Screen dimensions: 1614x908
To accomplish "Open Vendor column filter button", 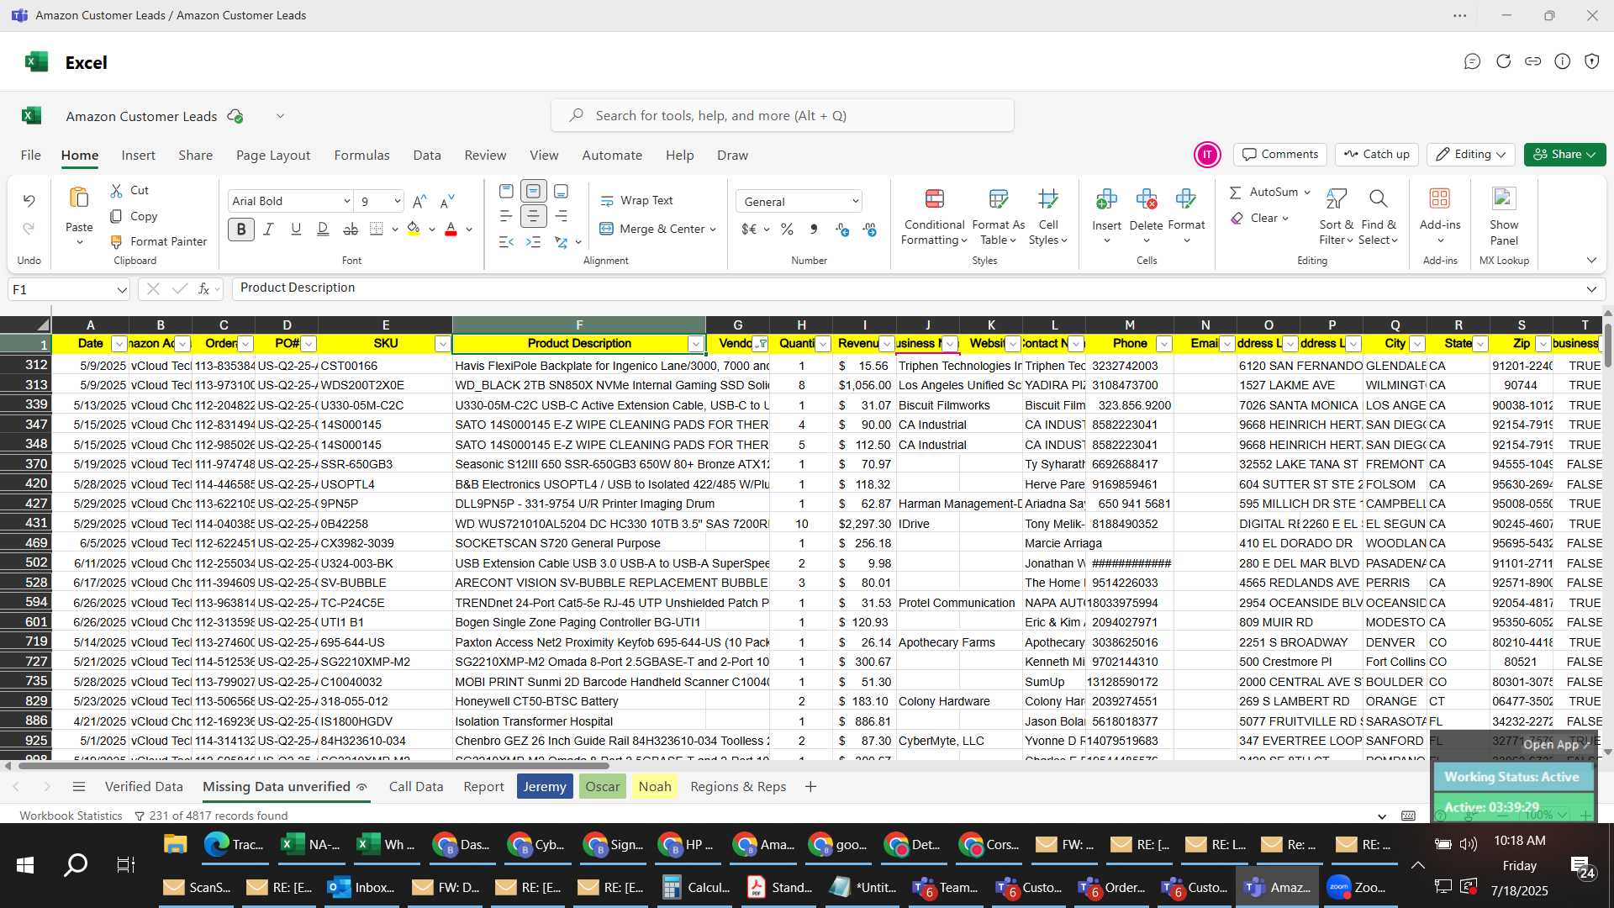I will tap(760, 344).
